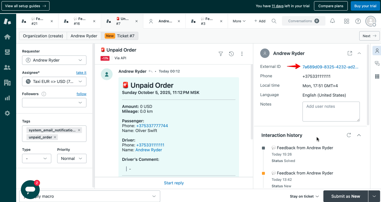Image resolution: width=381 pixels, height=202 pixels.
Task: Close the Unpaid #7 ticket tab
Action: tap(136, 21)
